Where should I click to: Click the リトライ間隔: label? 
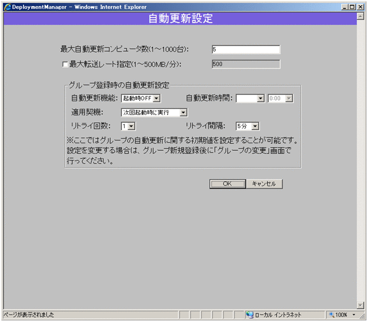point(205,126)
